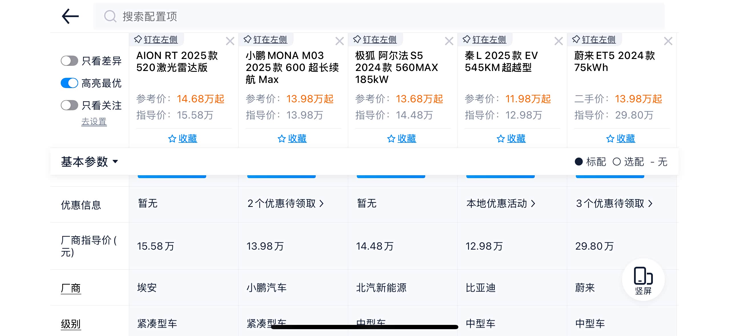
Task: Click the 去设置 link
Action: [94, 122]
